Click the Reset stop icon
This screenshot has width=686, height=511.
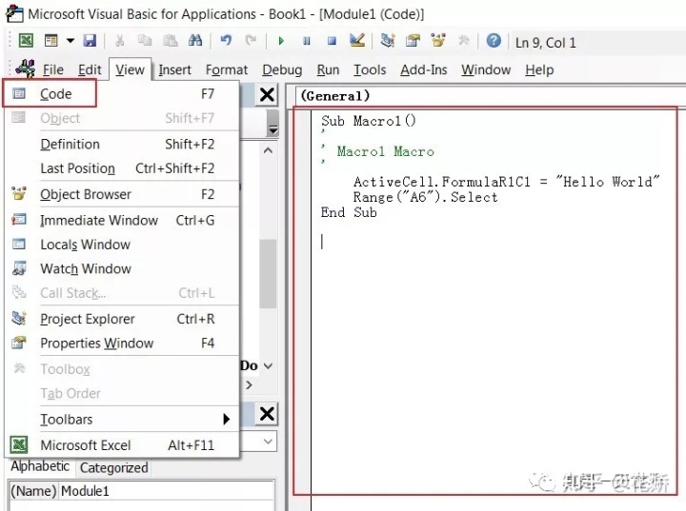pos(332,41)
